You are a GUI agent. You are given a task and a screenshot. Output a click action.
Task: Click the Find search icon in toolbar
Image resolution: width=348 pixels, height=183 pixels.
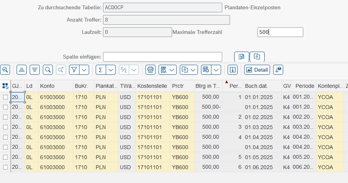48,70
